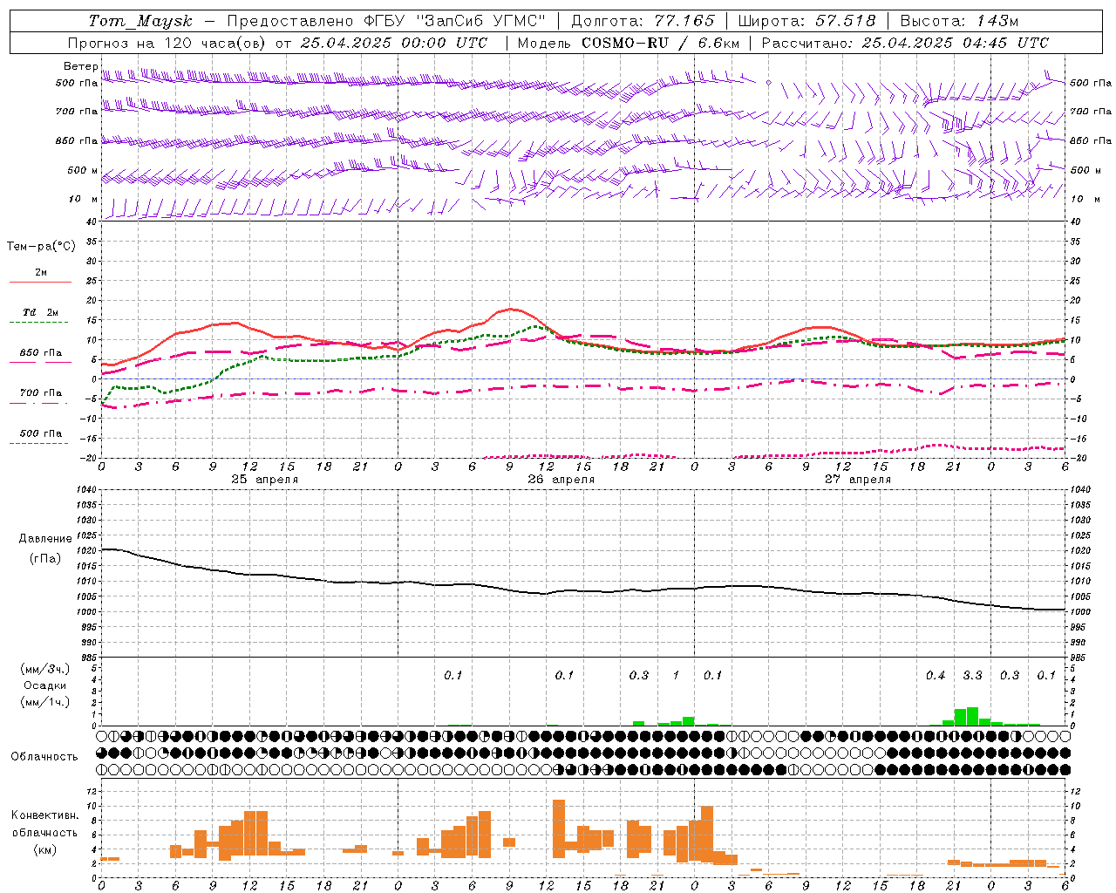Select the Тем-ра(°C) axis title
1116x893 pixels.
41,247
